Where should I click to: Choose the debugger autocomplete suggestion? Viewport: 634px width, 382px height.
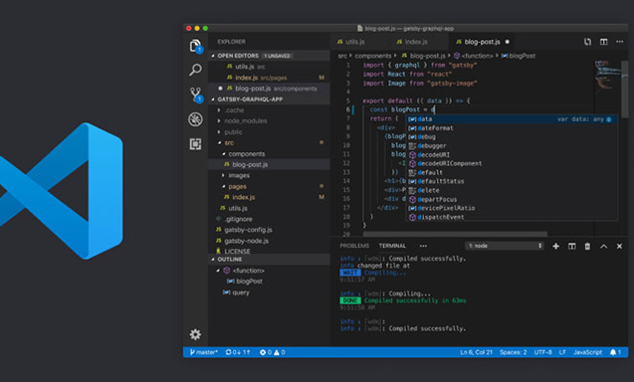click(512, 146)
